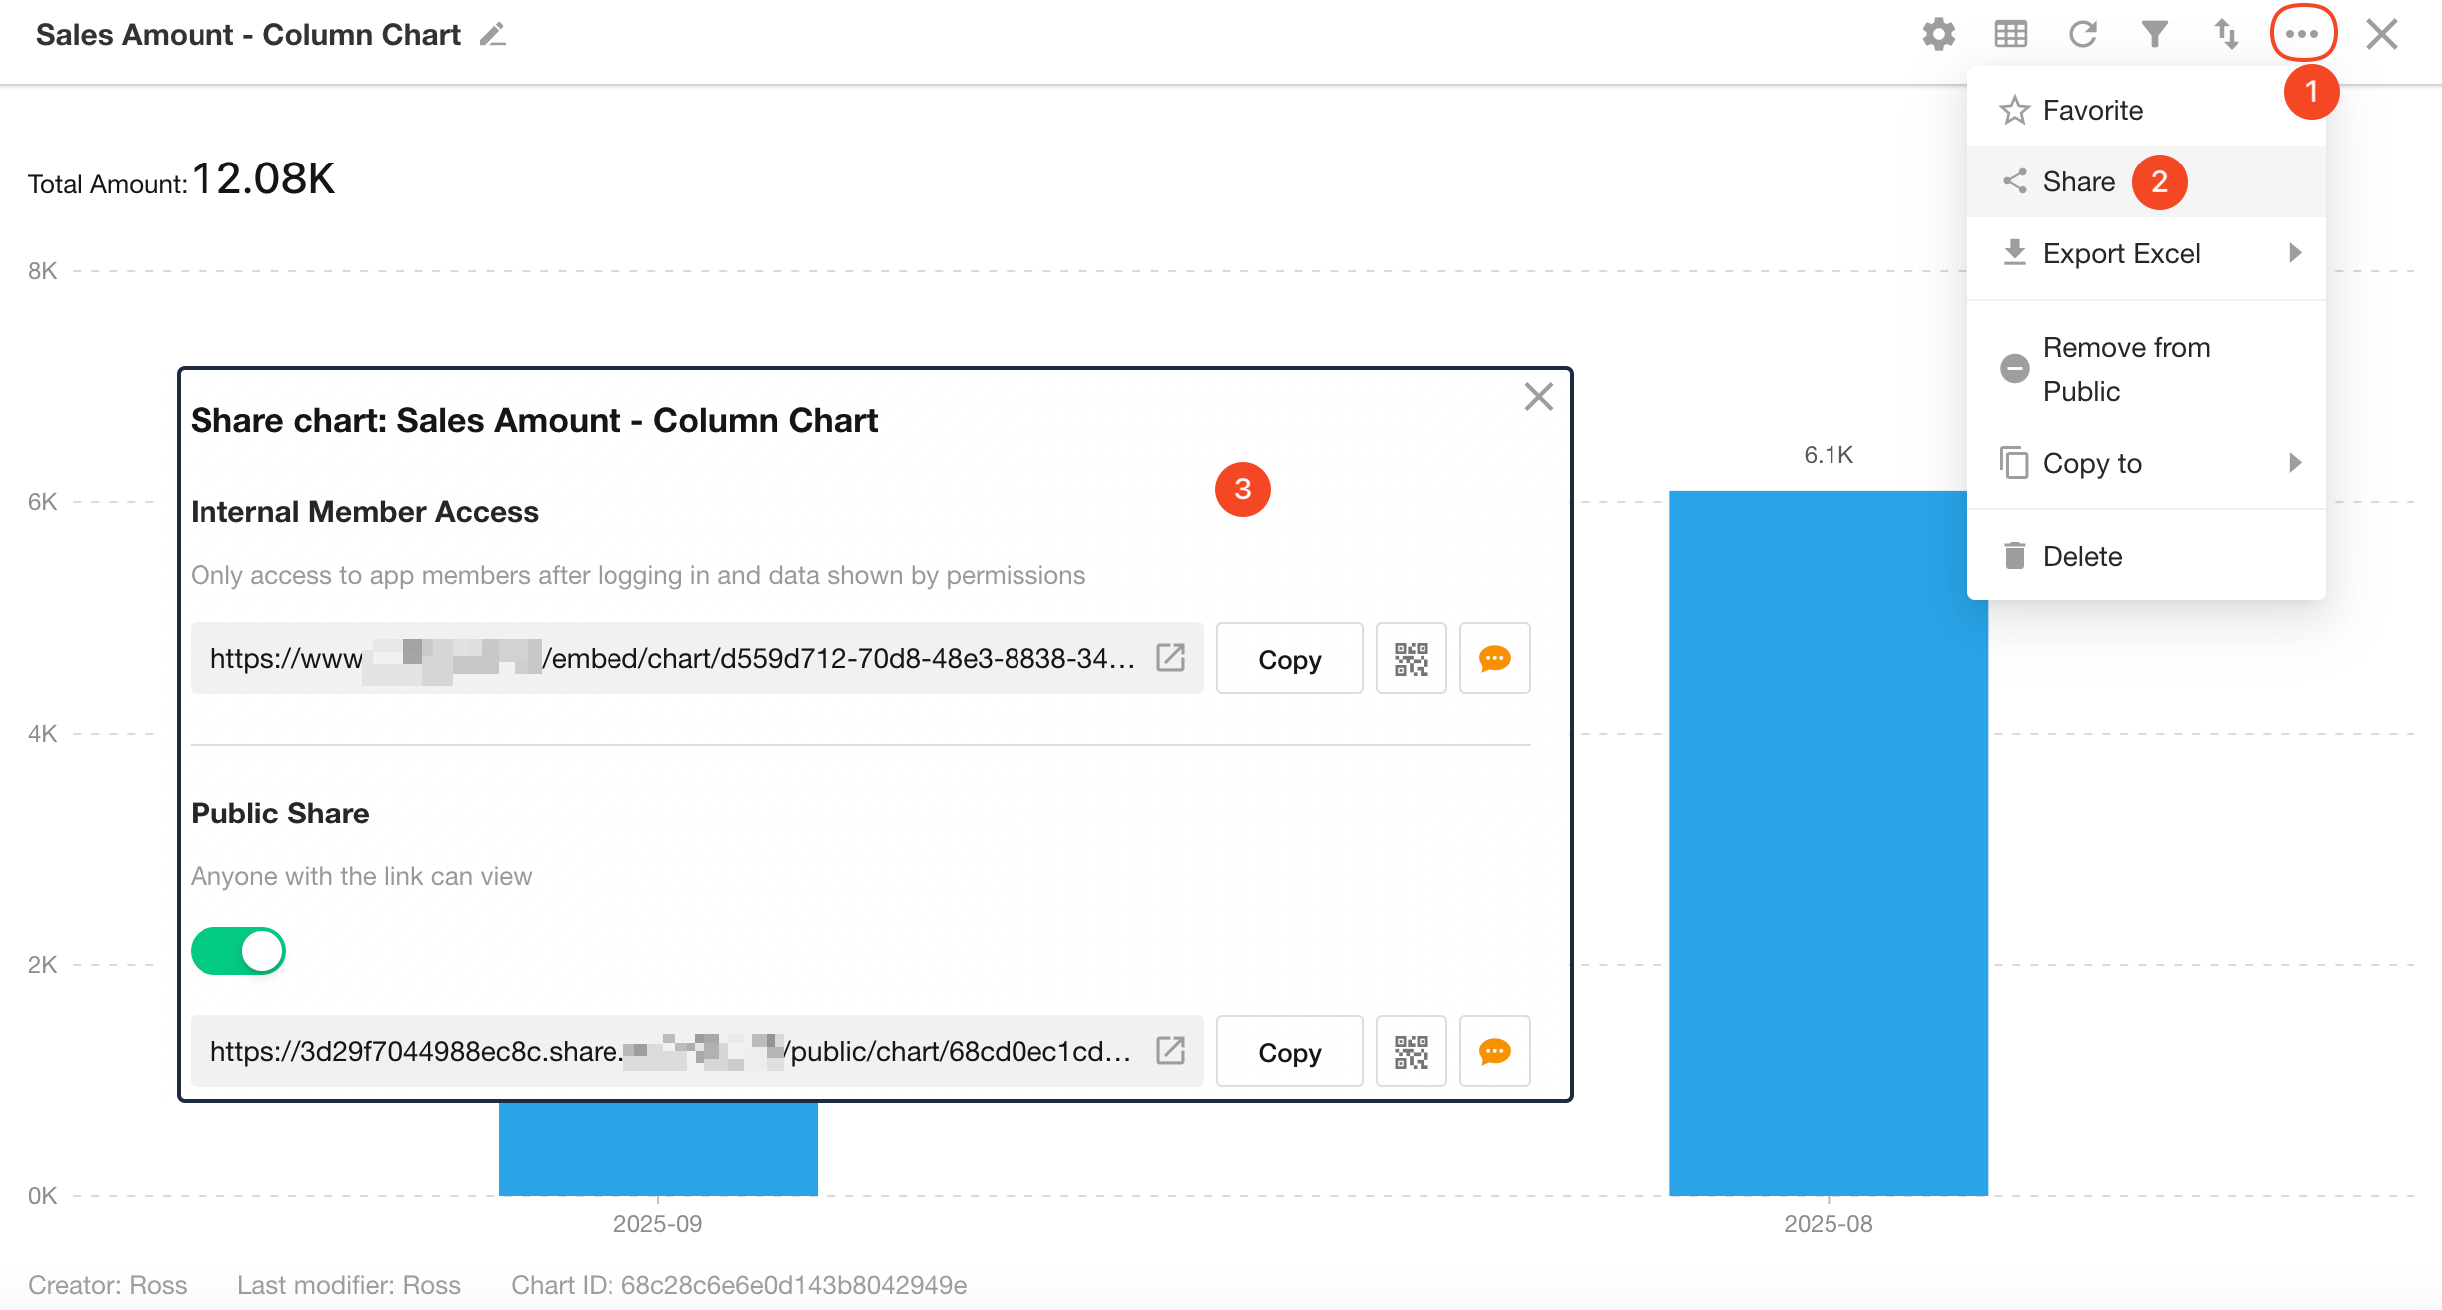Edit chart title with pencil icon

[x=493, y=35]
